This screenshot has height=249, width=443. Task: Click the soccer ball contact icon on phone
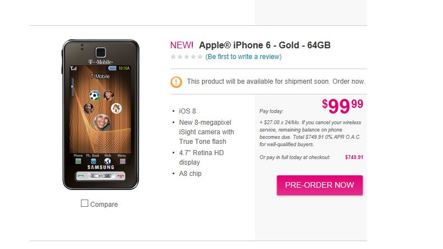pos(94,96)
